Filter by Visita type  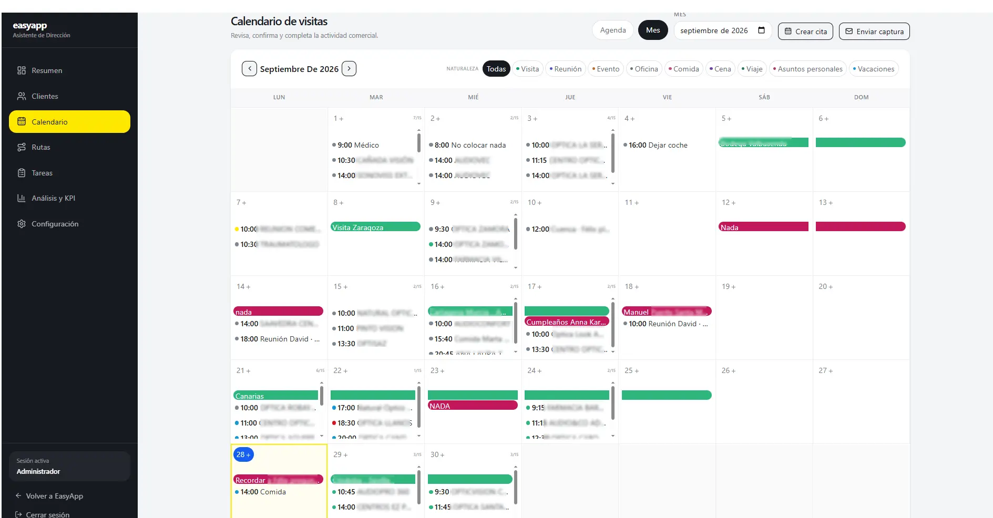527,69
